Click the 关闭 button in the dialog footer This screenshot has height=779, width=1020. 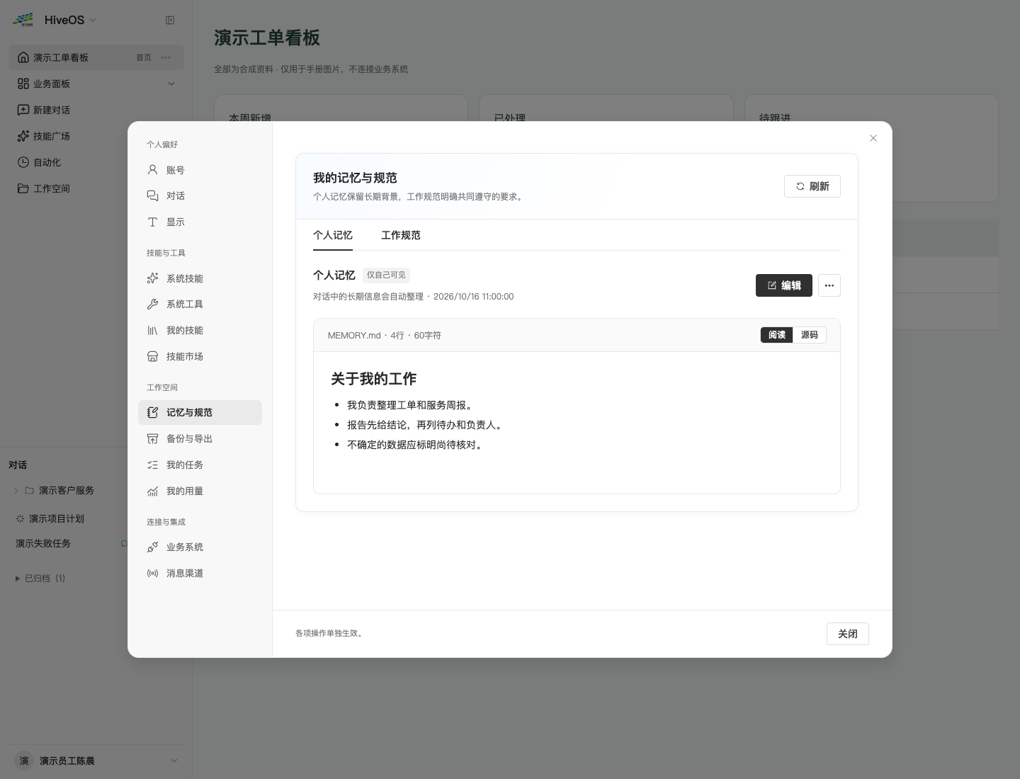pyautogui.click(x=848, y=634)
